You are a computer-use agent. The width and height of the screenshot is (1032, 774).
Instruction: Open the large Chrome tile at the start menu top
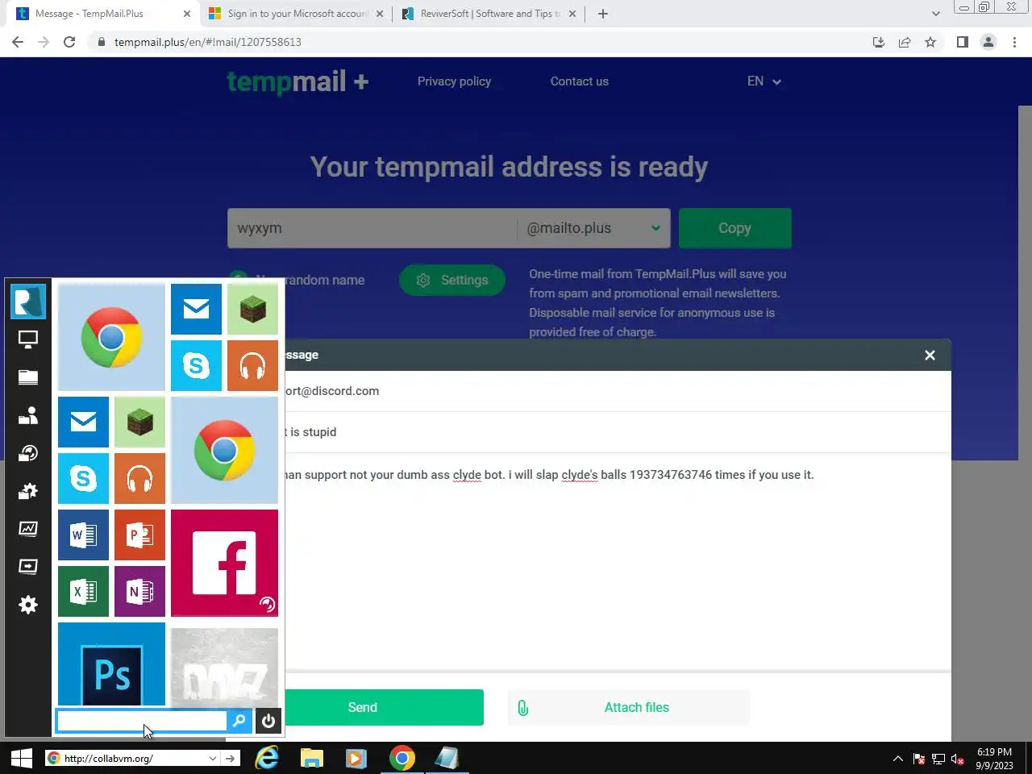[111, 337]
